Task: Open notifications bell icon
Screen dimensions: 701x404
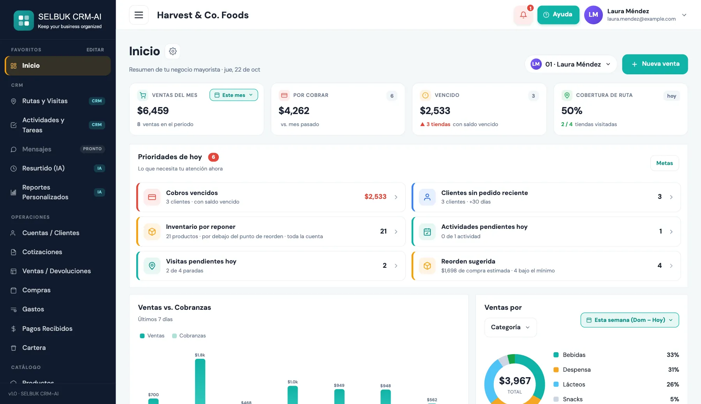Action: 523,15
